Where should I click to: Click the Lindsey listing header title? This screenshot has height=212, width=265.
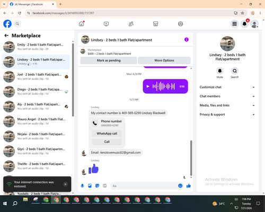[x=121, y=40]
